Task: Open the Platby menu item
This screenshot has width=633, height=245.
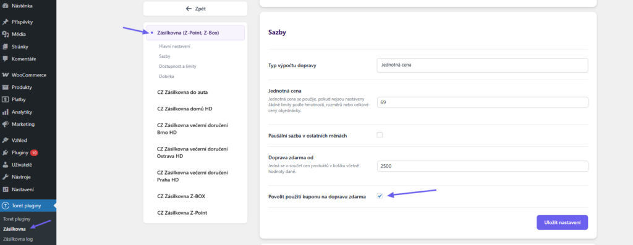Action: 28,99
